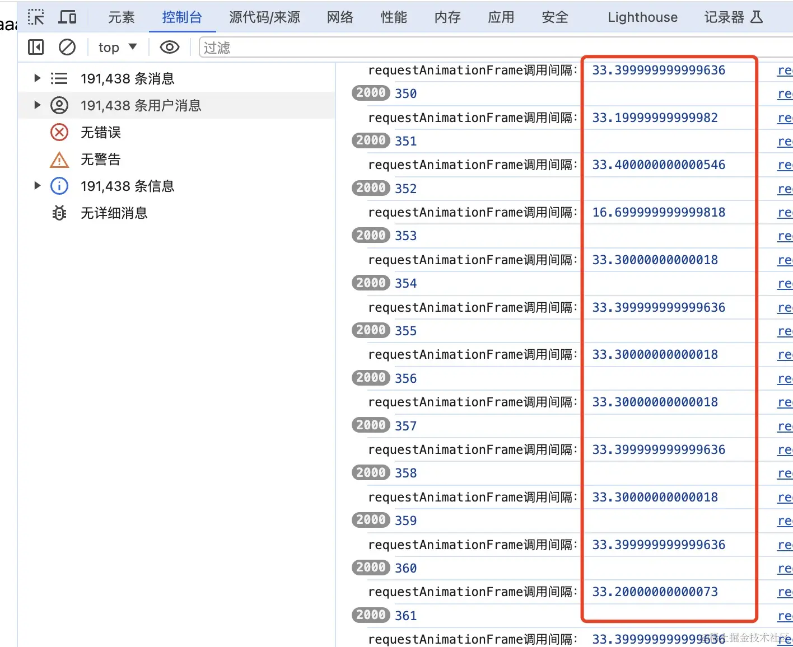Go to the 应用 tab
The height and width of the screenshot is (647, 793).
pos(501,17)
